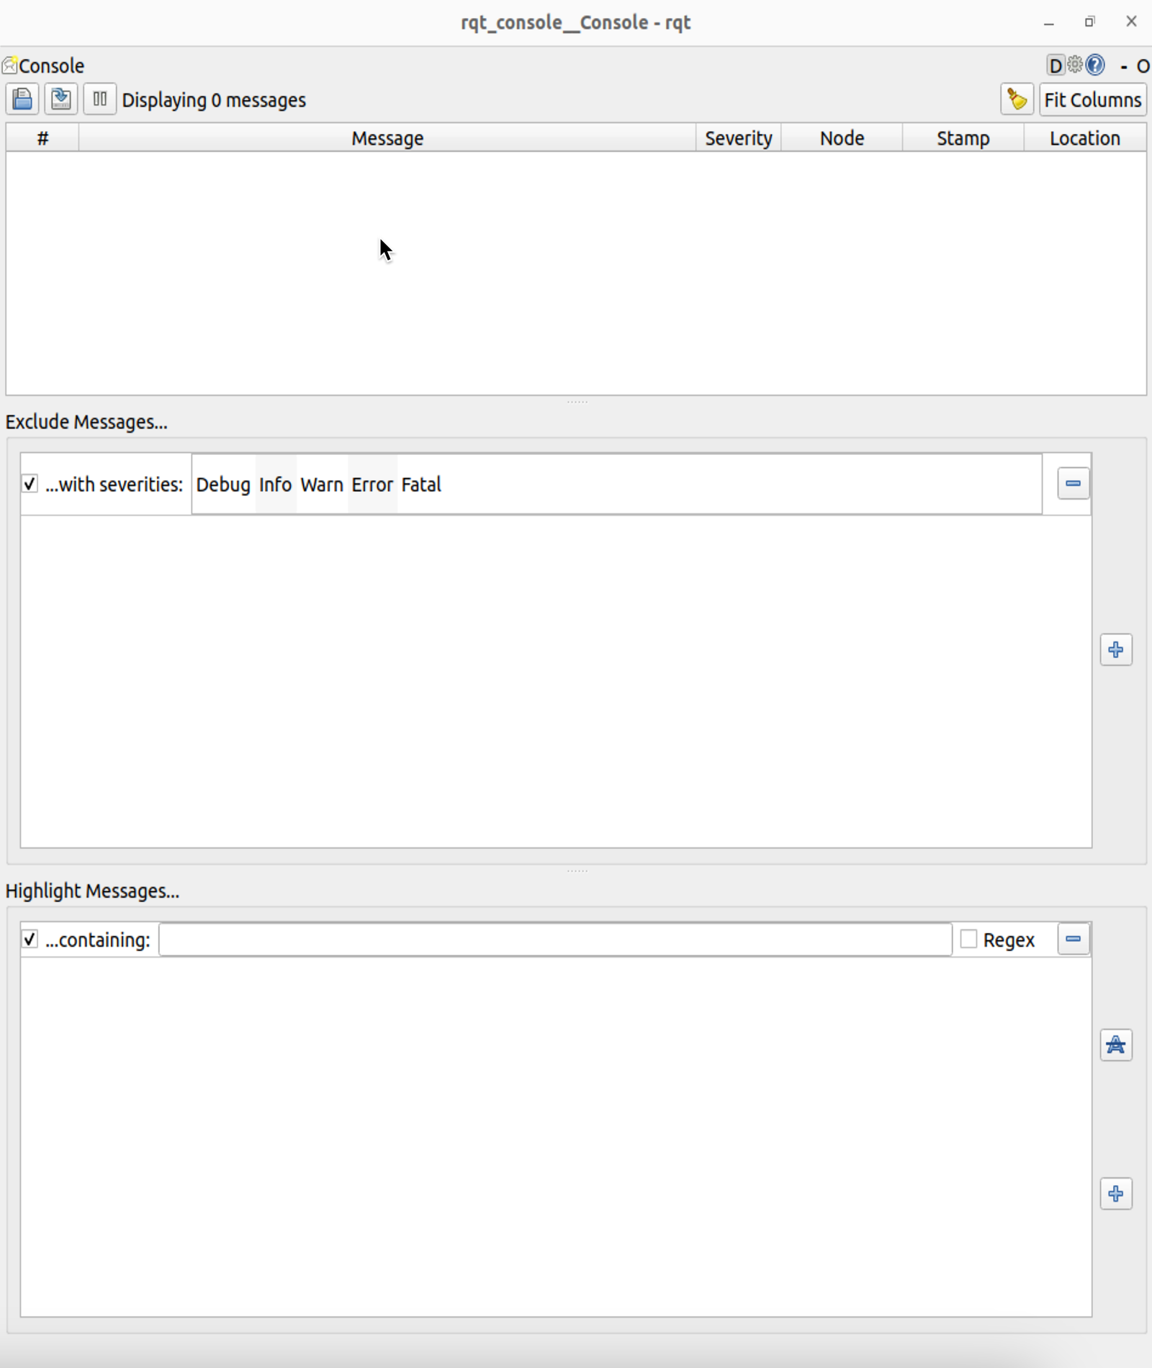This screenshot has width=1152, height=1368.
Task: Remove the containing highlight filter
Action: pos(1073,939)
